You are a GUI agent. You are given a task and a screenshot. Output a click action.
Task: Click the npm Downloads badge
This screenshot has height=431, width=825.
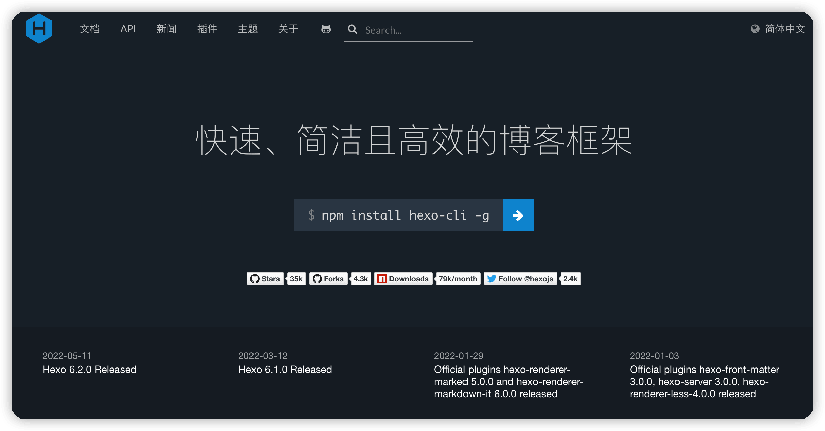point(403,279)
